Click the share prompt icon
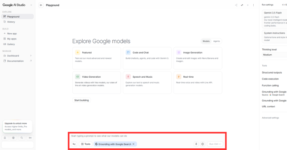This screenshot has width=287, height=150. pos(236,5)
